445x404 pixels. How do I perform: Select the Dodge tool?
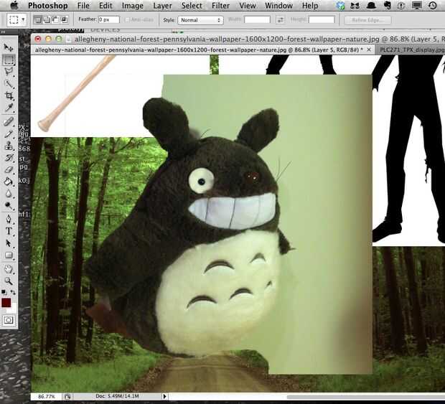tap(9, 206)
